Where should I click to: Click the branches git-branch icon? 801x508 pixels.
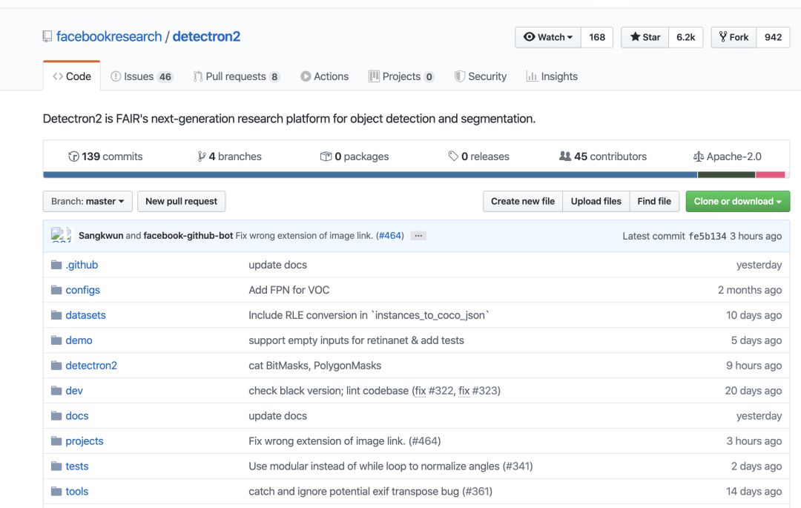click(x=202, y=156)
